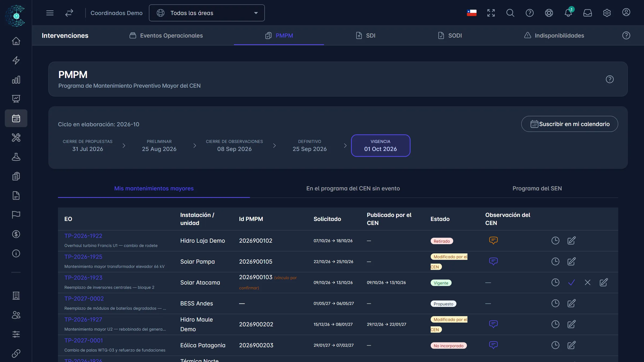Switch to Indisponibilidades tab
Screen dimensions: 644x362
click(x=554, y=35)
